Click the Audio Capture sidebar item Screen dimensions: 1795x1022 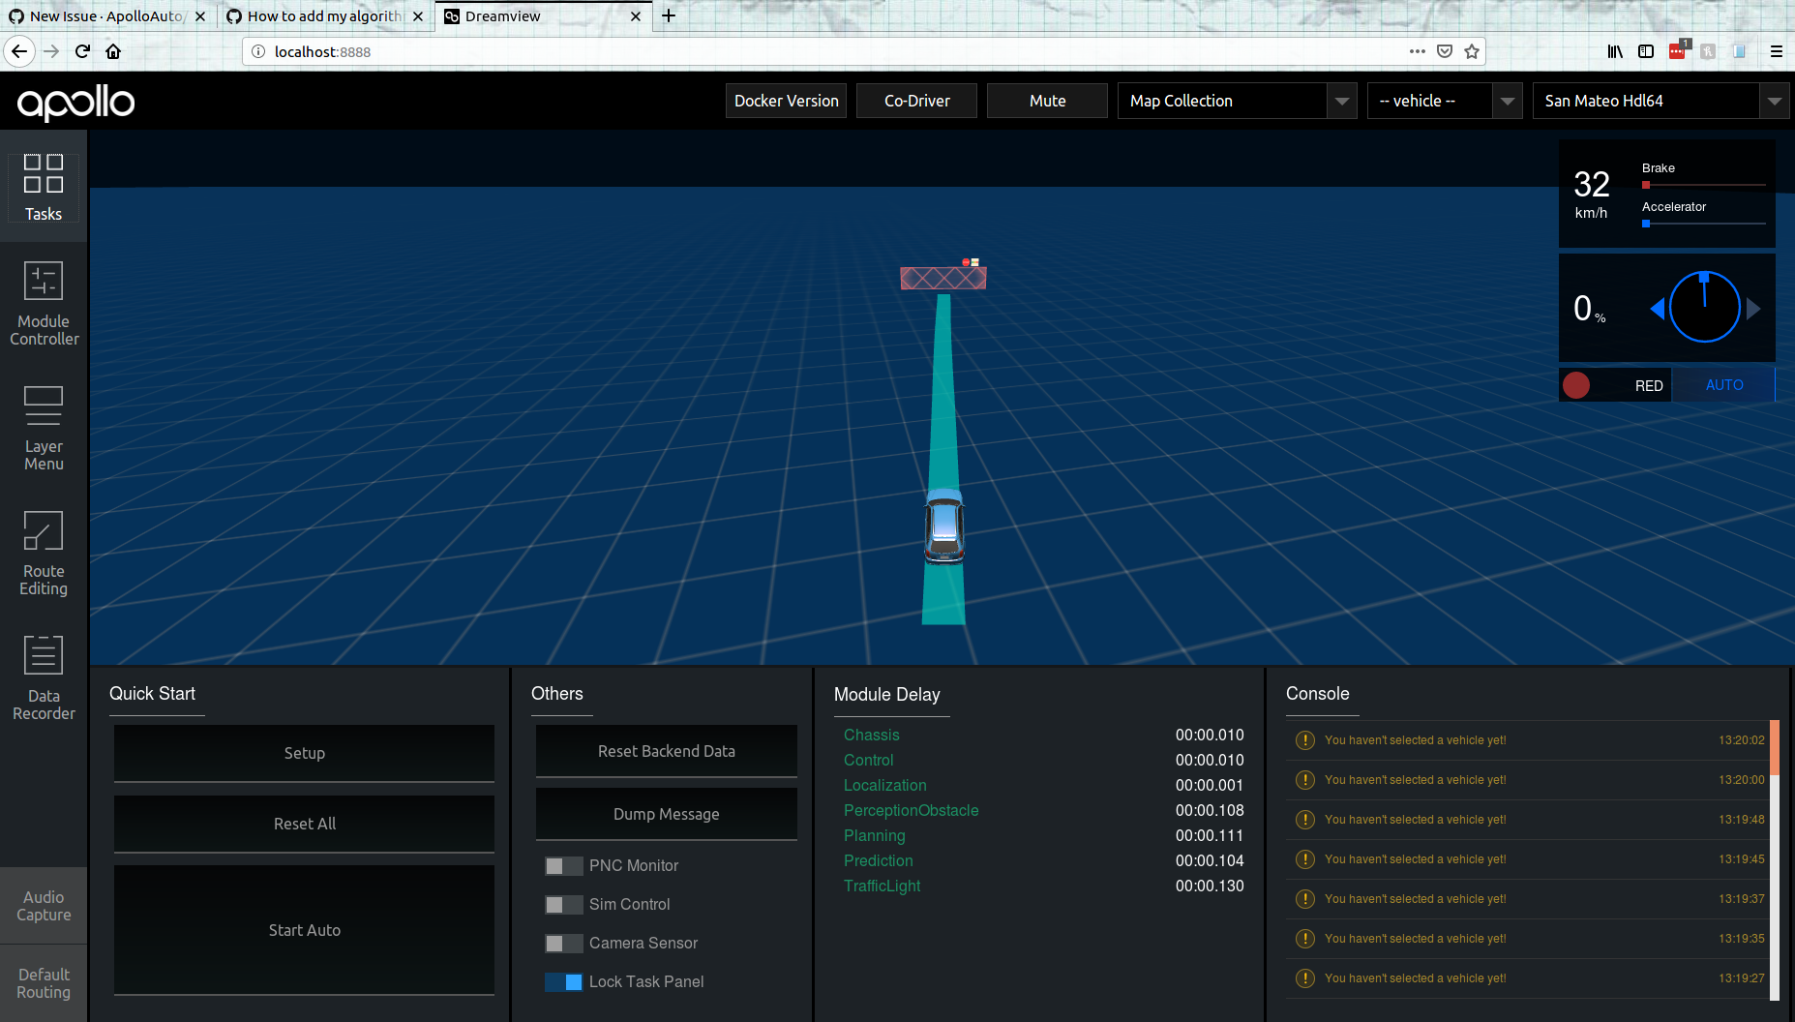click(44, 905)
